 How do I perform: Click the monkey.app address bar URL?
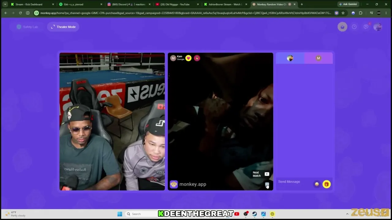coord(186,13)
